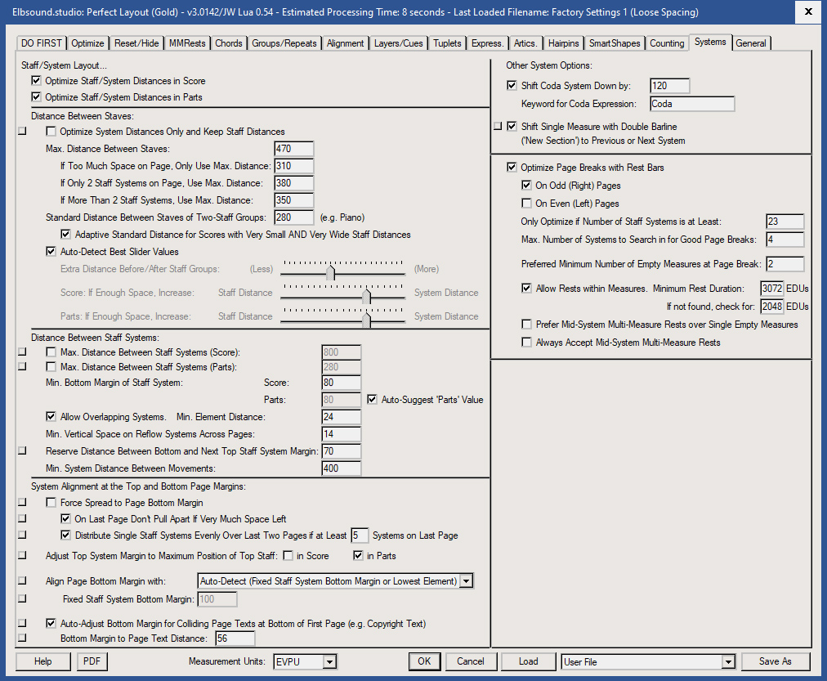Uncheck "Auto-Suggest 'Parts' Value"
This screenshot has height=681, width=827.
tap(373, 399)
